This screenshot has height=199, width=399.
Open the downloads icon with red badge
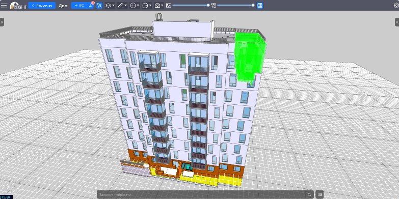coord(91,5)
